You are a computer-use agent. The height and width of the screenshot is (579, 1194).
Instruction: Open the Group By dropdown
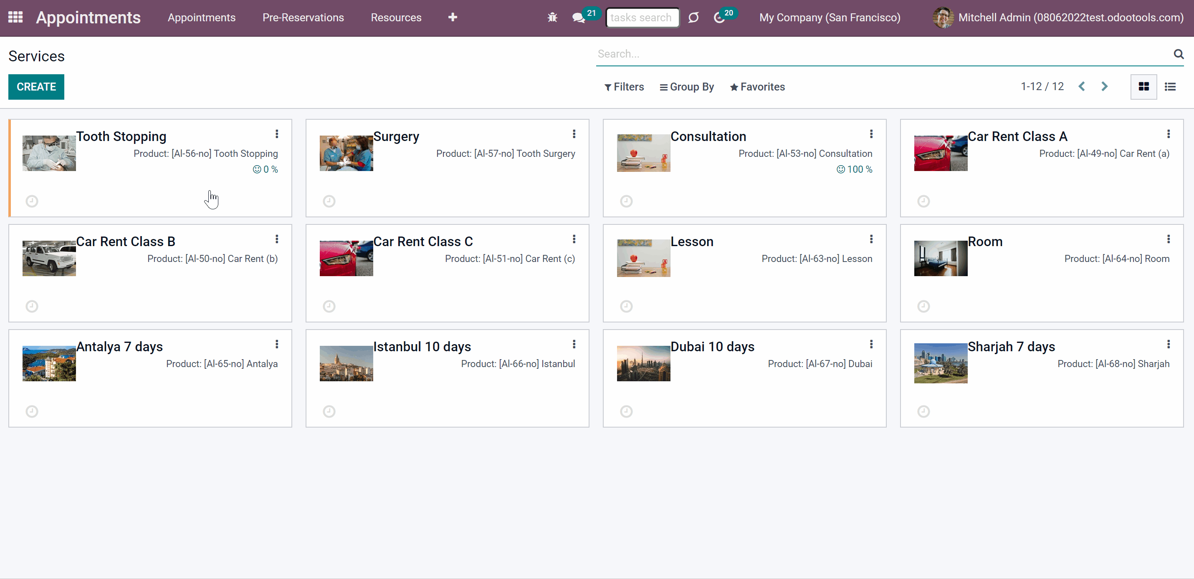[687, 87]
